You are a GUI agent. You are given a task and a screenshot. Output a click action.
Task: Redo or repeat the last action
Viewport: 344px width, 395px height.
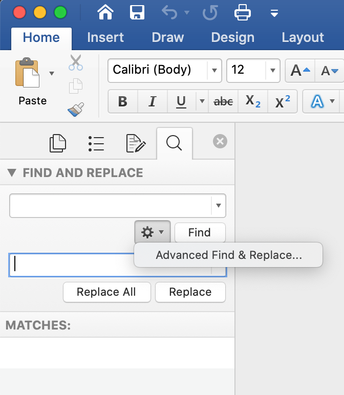click(x=210, y=13)
